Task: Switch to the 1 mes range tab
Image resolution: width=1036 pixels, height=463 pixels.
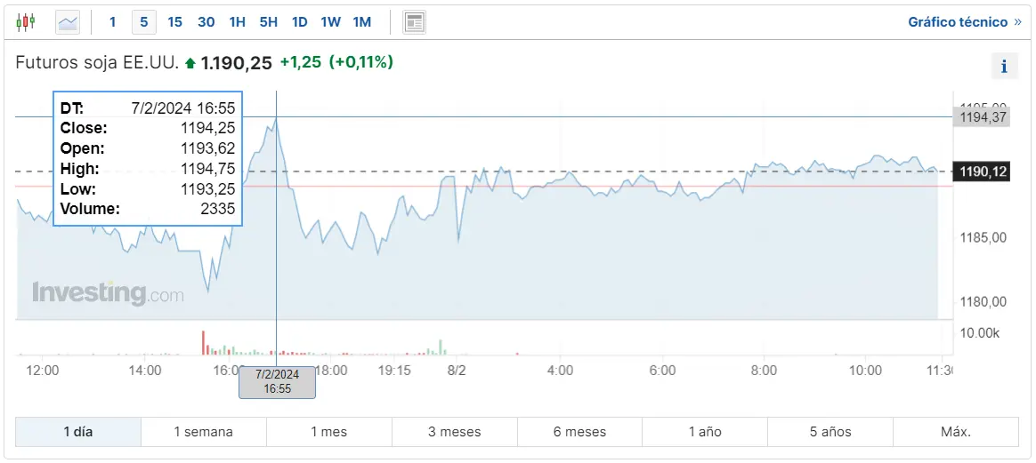Action: (x=328, y=432)
